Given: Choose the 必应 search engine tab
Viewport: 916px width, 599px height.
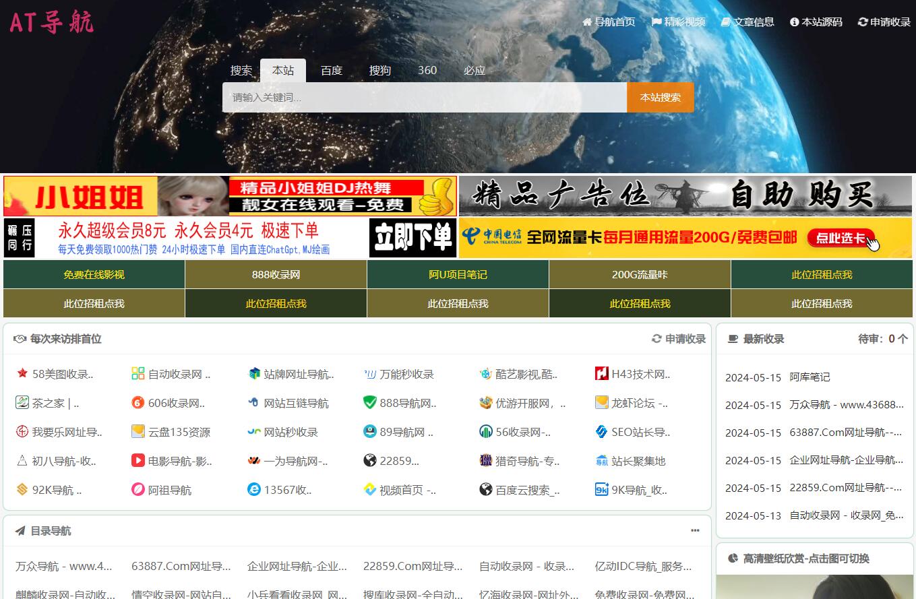Looking at the screenshot, I should pyautogui.click(x=474, y=71).
